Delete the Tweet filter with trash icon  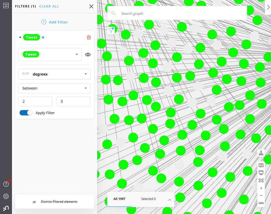[x=89, y=37]
